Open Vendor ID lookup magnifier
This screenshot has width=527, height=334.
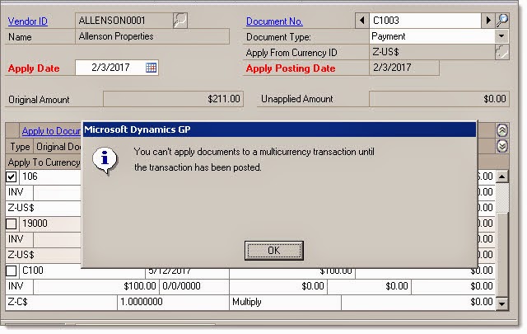pyautogui.click(x=180, y=21)
